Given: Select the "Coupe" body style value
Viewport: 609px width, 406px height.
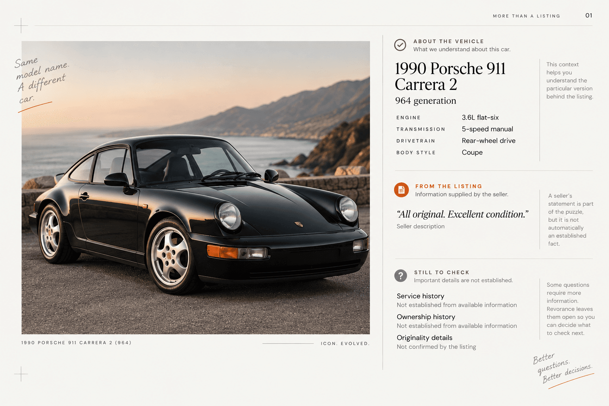Looking at the screenshot, I should click(472, 153).
